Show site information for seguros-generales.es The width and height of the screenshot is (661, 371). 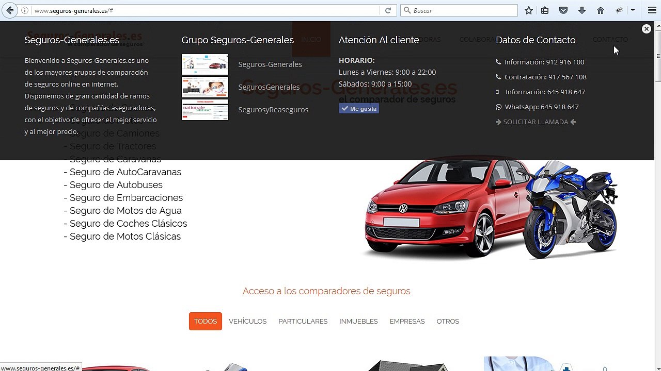pyautogui.click(x=24, y=10)
